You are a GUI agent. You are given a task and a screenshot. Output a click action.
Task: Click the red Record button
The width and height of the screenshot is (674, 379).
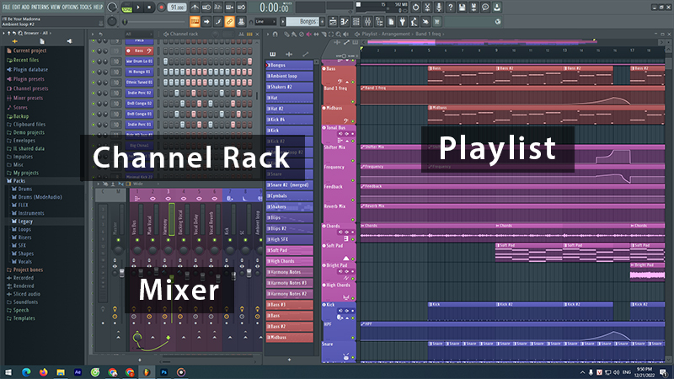pyautogui.click(x=161, y=8)
